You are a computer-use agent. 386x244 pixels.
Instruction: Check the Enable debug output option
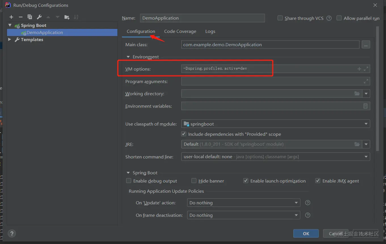[129, 181]
